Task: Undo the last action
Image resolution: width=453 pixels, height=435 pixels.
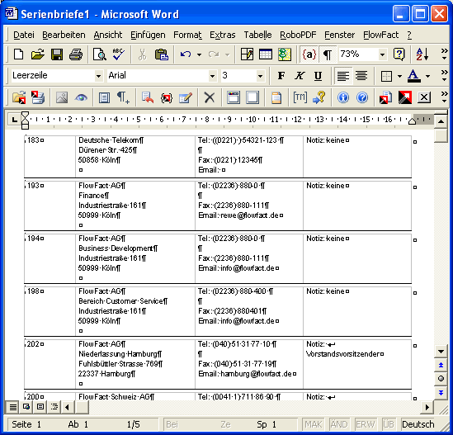Action: [x=185, y=54]
